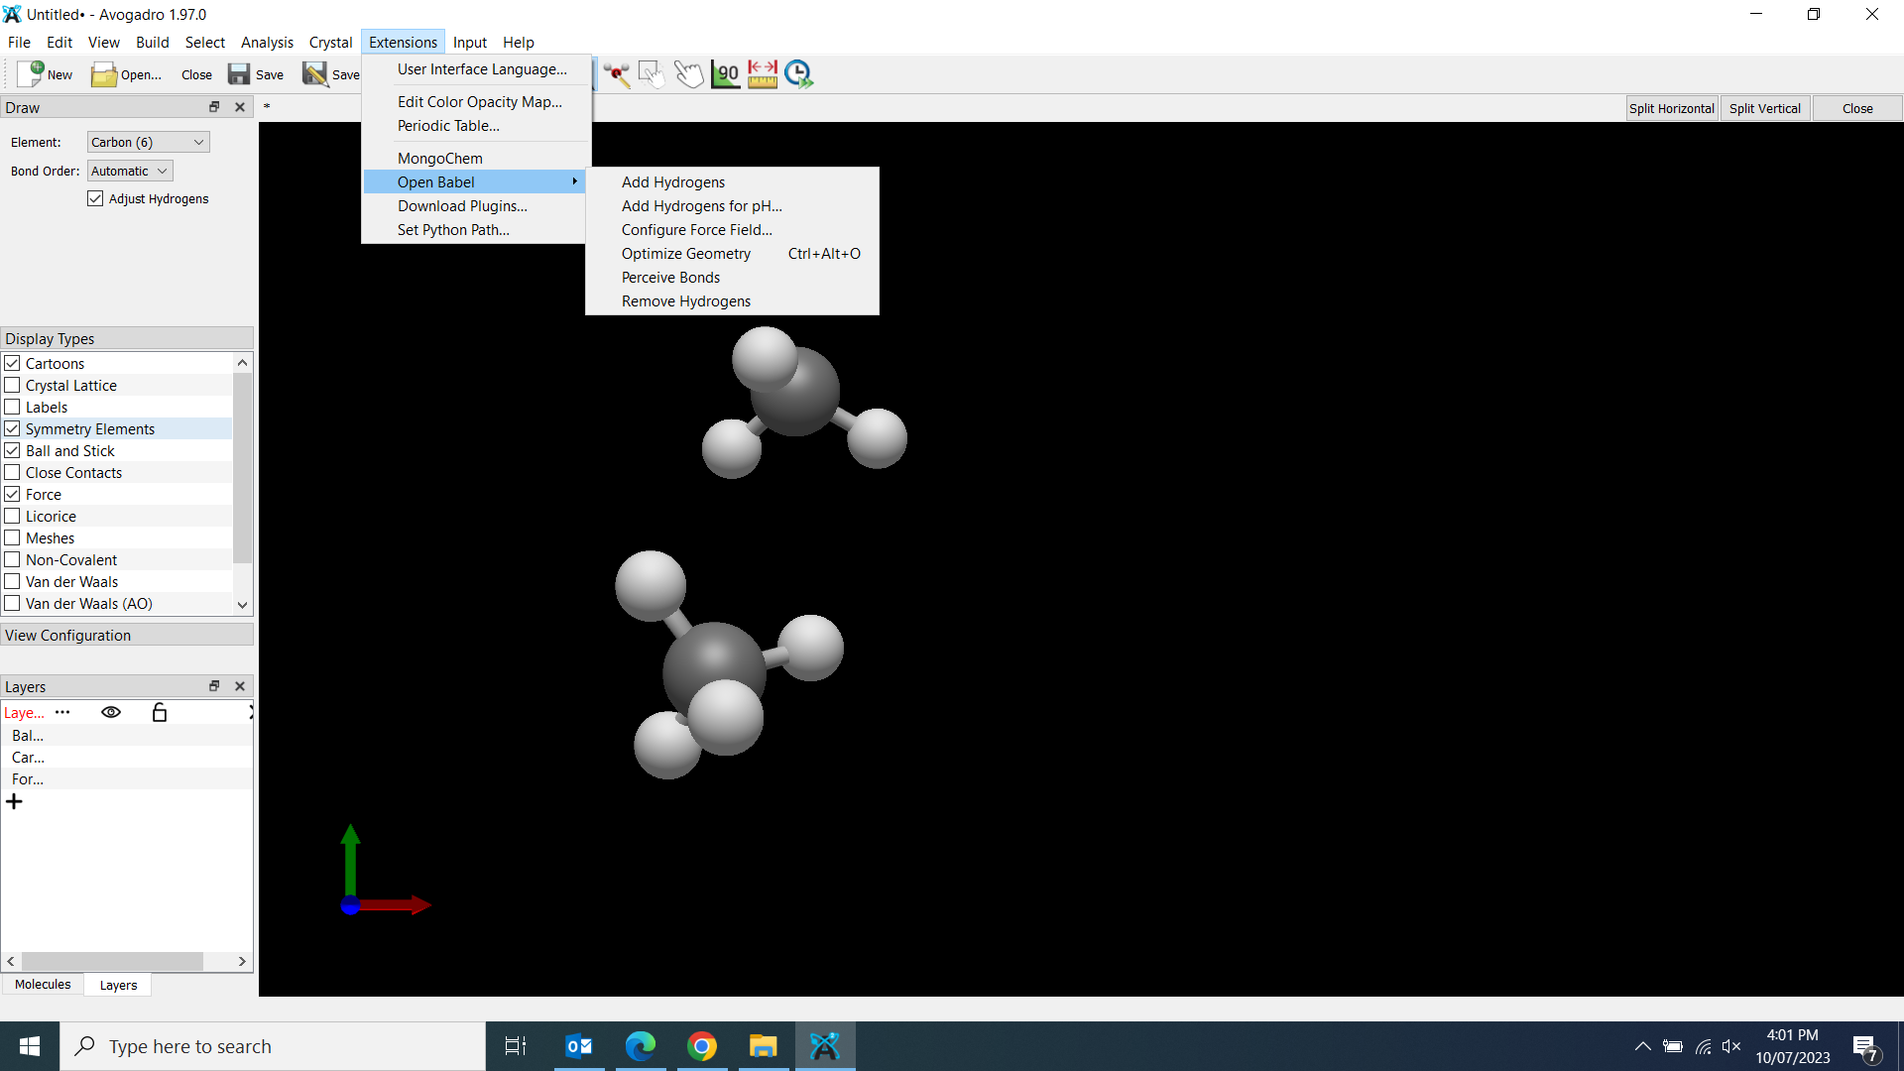Open Windows Task View
This screenshot has width=1904, height=1071.
click(516, 1046)
